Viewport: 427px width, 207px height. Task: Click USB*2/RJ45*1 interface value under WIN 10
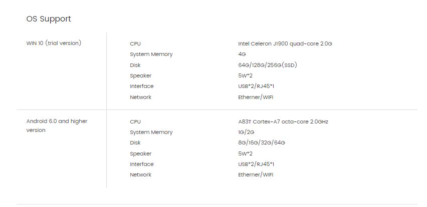[x=256, y=86]
